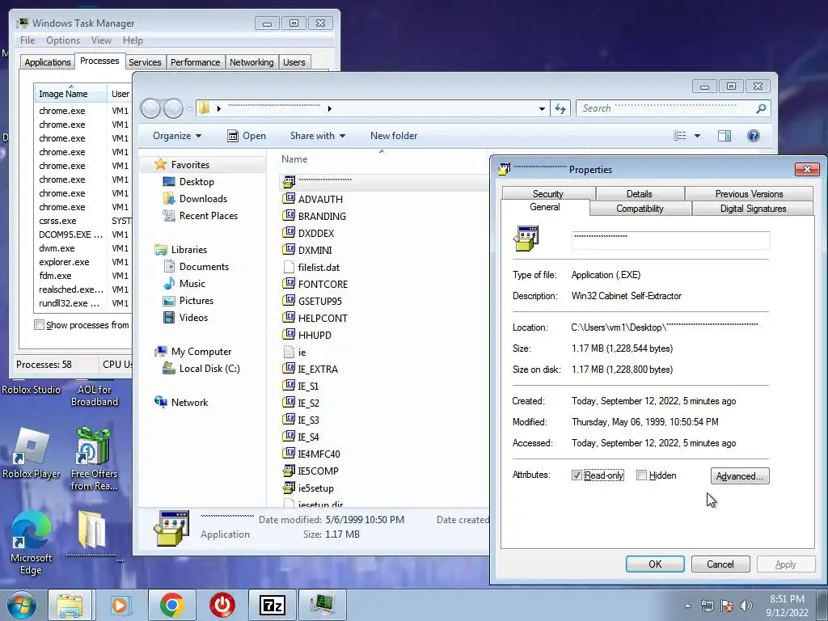Check the Hidden attribute checkbox
The height and width of the screenshot is (621, 828).
(641, 475)
